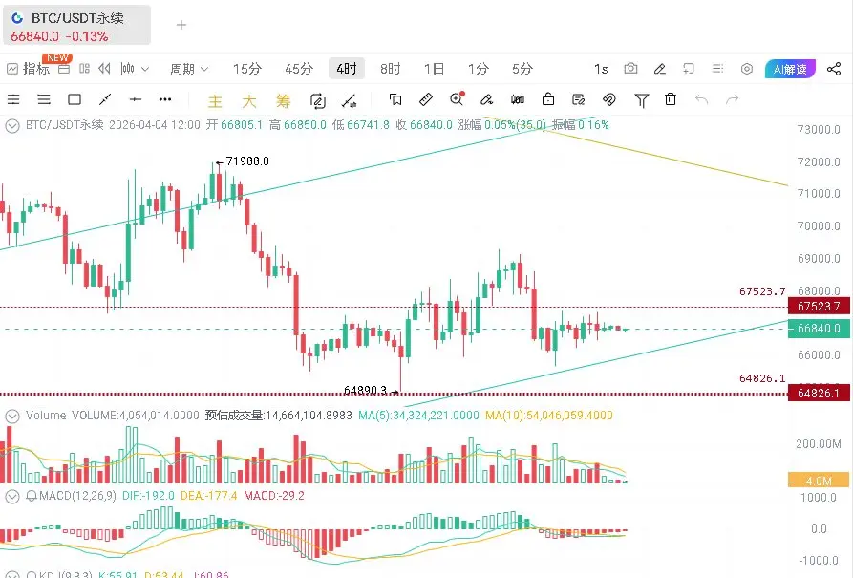Select the horizontal segment line tool

pyautogui.click(x=136, y=99)
